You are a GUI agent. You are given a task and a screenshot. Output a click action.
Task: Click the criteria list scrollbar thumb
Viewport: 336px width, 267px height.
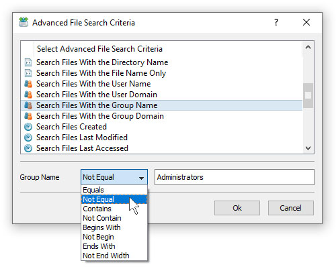[x=308, y=95]
